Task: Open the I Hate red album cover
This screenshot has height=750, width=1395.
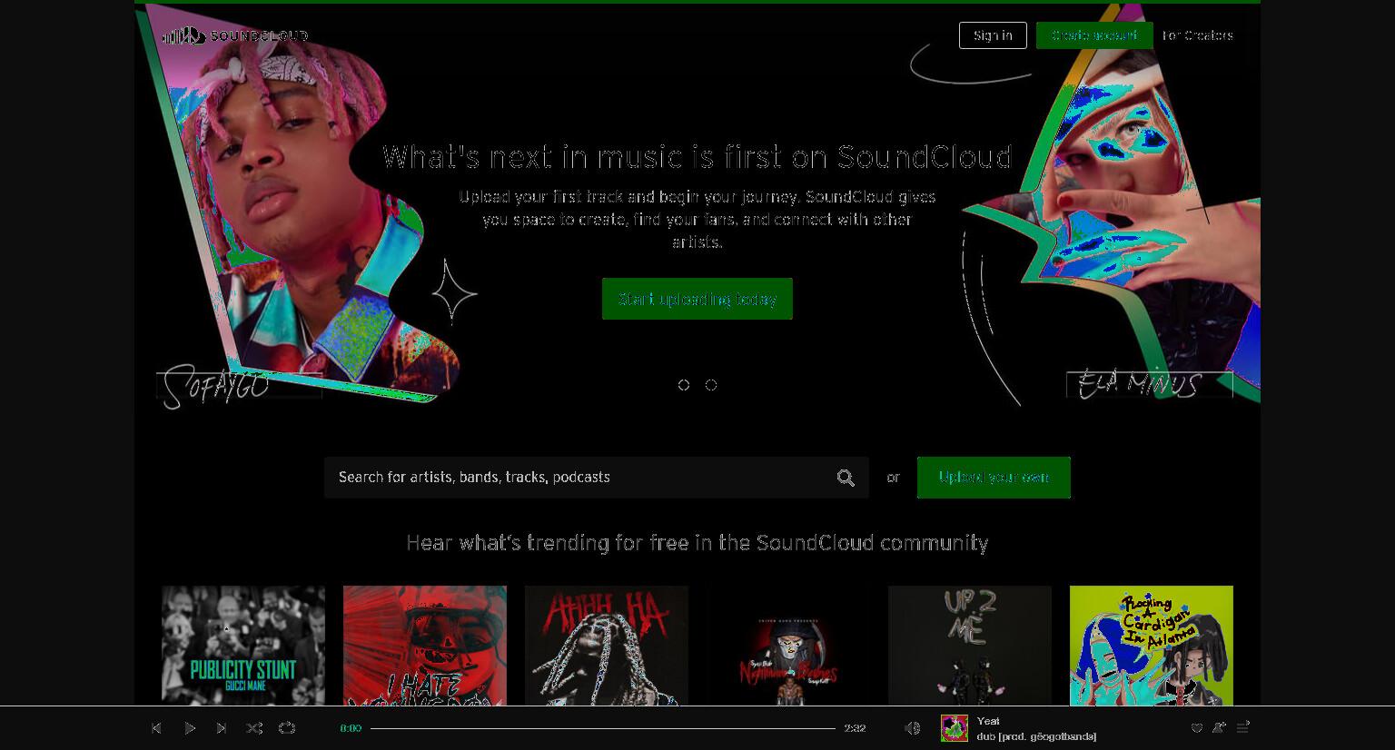Action: click(x=425, y=646)
